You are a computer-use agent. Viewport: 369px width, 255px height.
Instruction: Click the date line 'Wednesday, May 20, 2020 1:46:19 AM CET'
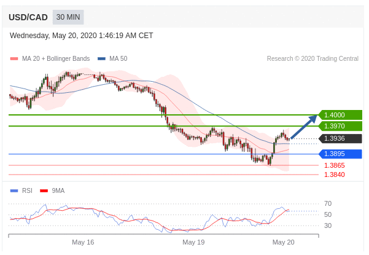click(81, 36)
